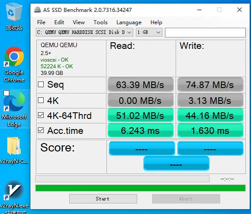Click the Start benchmark button
This screenshot has width=251, height=214.
pyautogui.click(x=103, y=199)
